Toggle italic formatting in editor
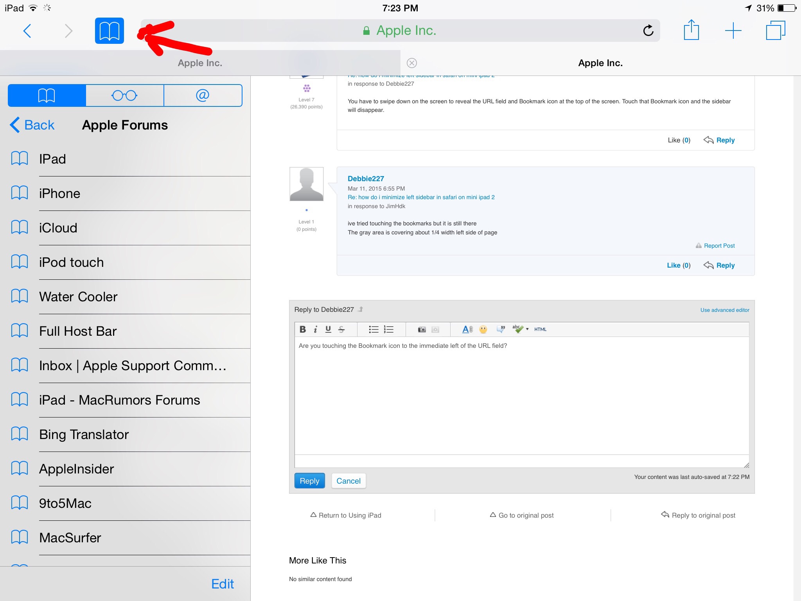Screen dimensions: 801x601 [315, 329]
